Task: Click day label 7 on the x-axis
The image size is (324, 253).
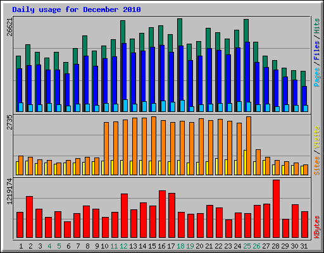Action: [x=78, y=246]
